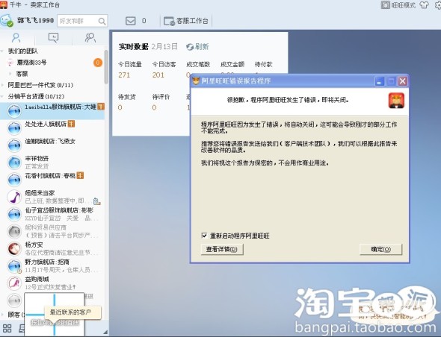The width and height of the screenshot is (441, 337).
Task: Click the small device icon on 細細来当家 row
Action: 96,201
